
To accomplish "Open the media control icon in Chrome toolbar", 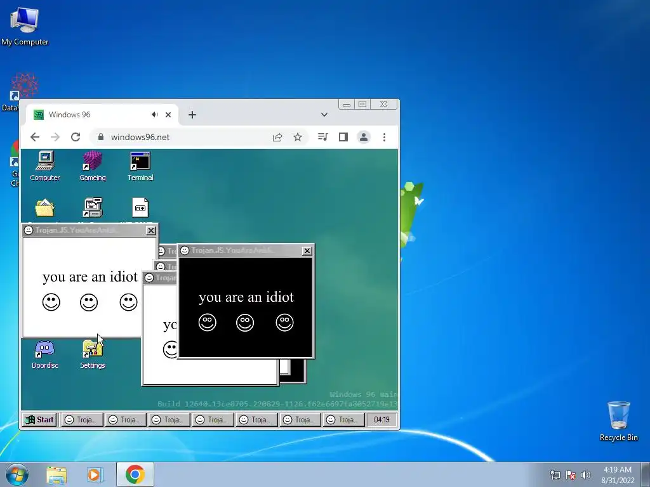I will click(x=322, y=137).
